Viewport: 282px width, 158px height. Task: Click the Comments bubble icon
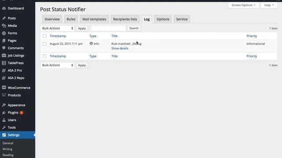coord(4,48)
